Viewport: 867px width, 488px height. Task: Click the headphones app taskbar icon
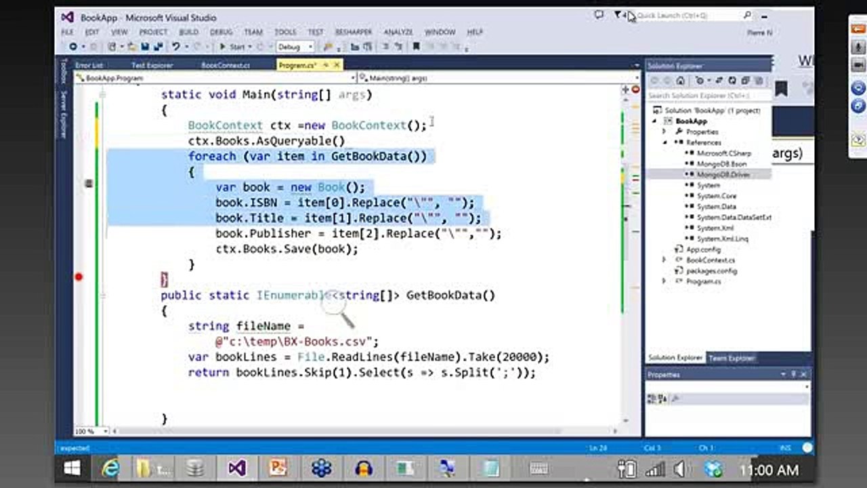point(364,468)
